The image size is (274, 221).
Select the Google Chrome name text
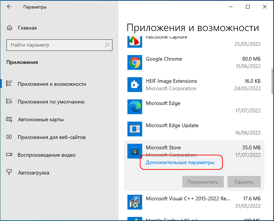pyautogui.click(x=164, y=59)
